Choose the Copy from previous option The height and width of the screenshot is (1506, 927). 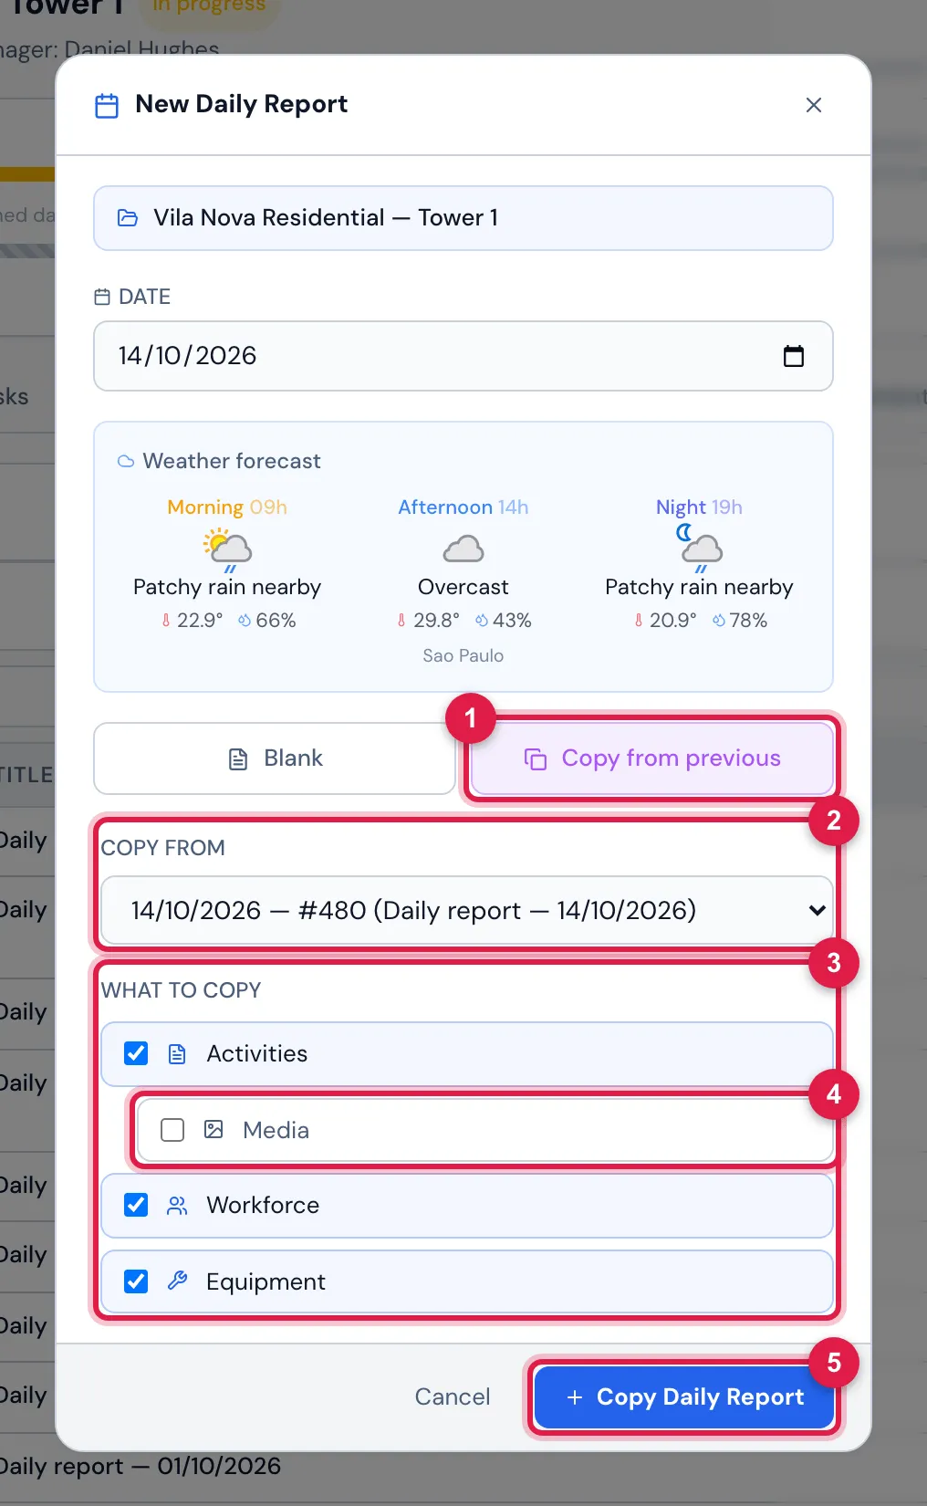[x=652, y=758]
